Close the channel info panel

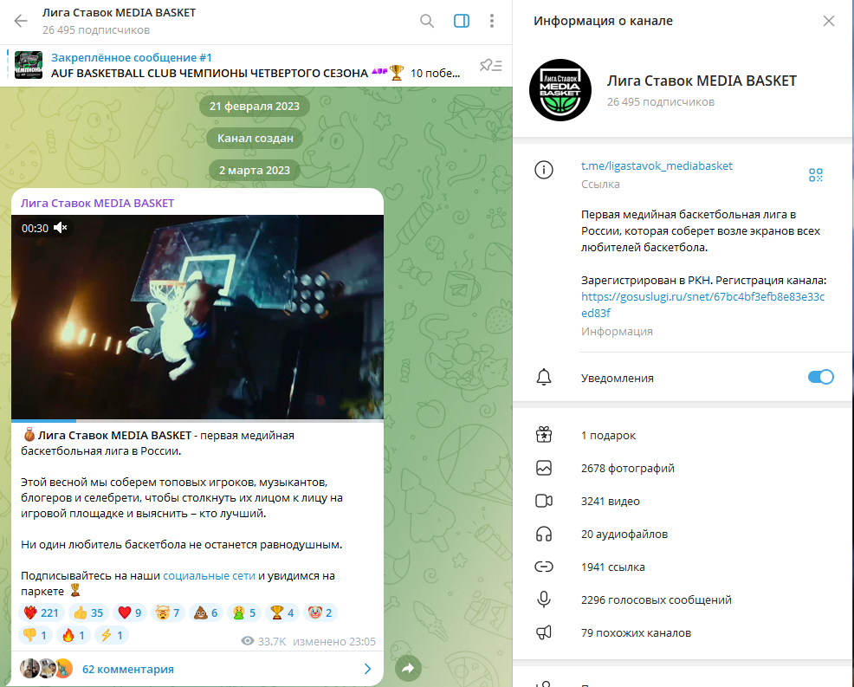(828, 22)
